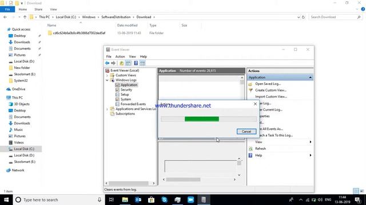Click the blue Help toolbar icon in Event Viewer
366x205 pixels.
tap(136, 63)
